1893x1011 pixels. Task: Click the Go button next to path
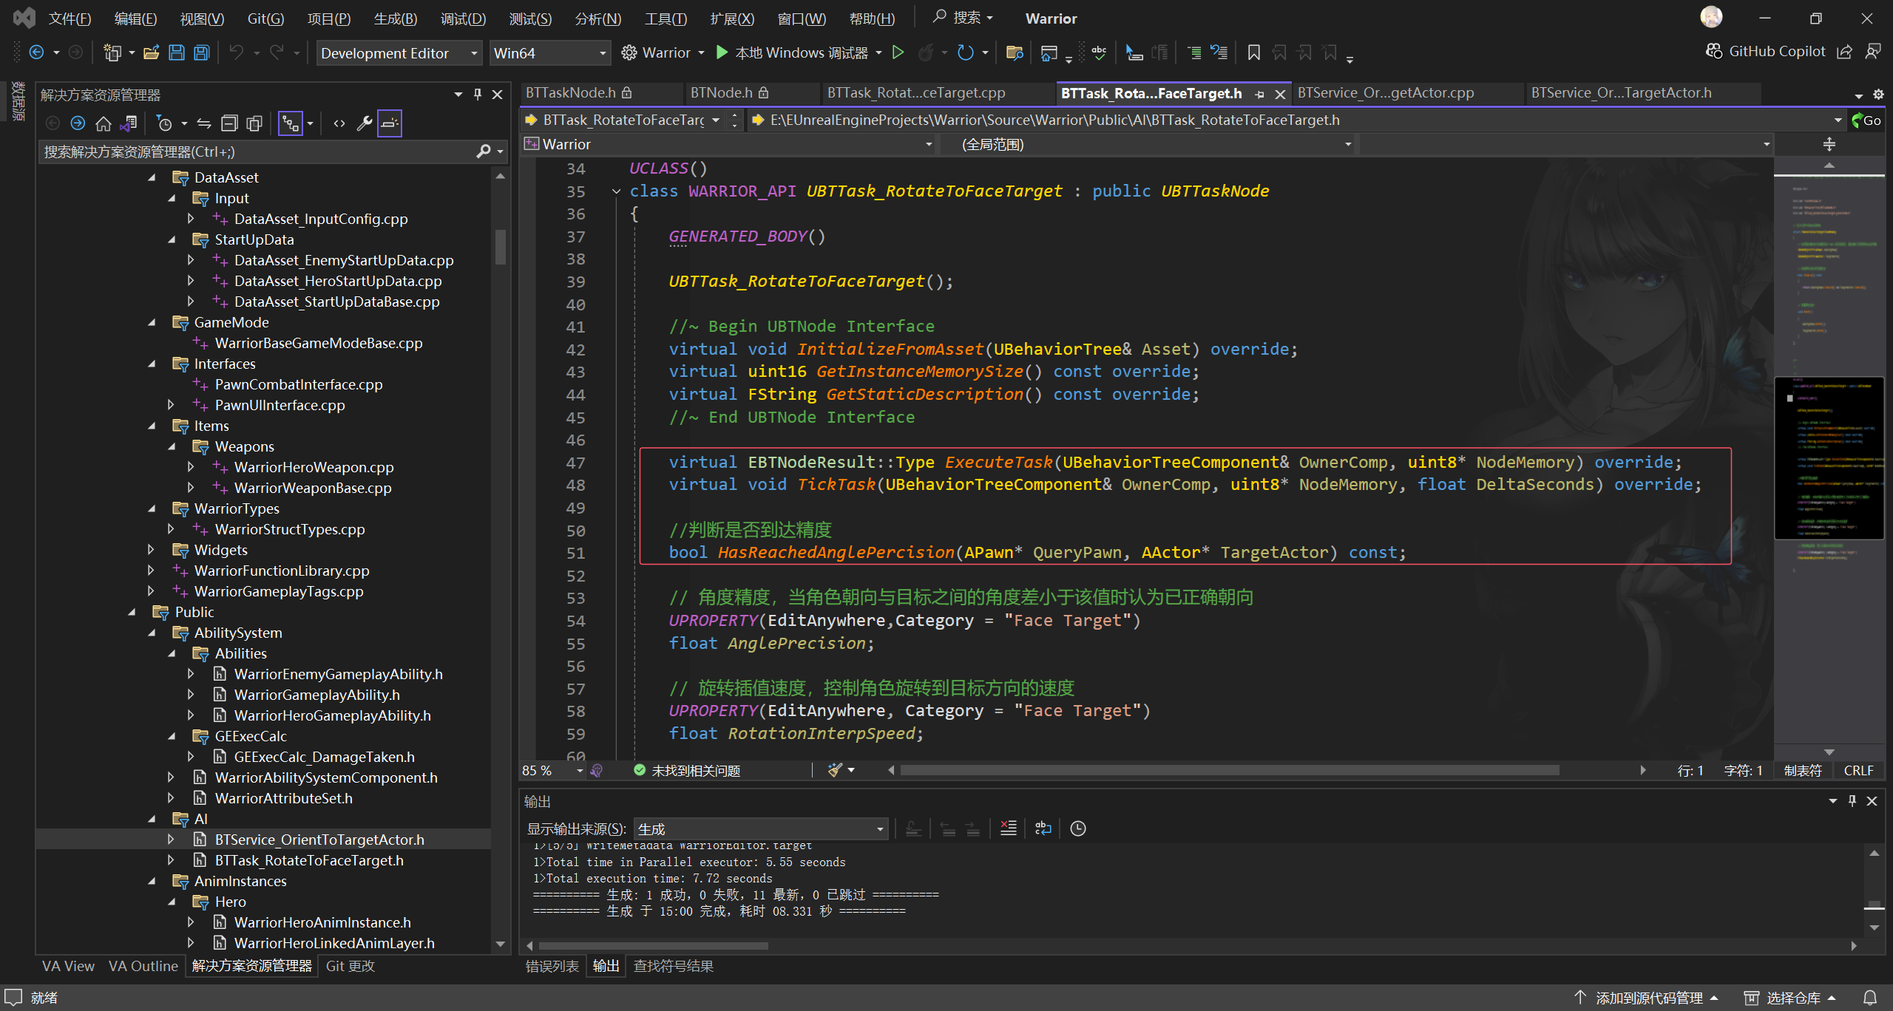tap(1866, 120)
